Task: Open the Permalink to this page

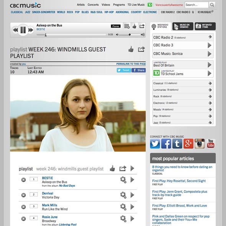Action: pos(131,64)
